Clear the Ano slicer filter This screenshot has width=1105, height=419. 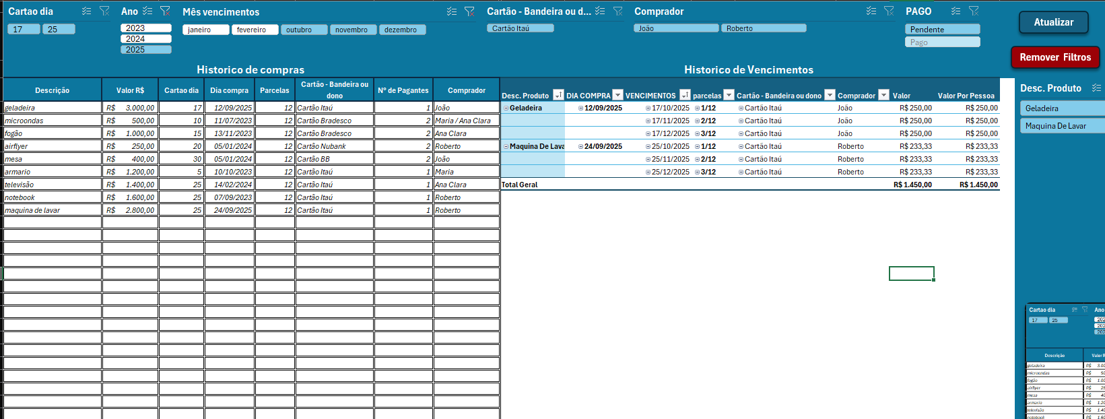click(165, 11)
